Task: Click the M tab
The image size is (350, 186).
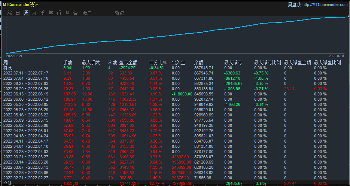Action: 67,13
